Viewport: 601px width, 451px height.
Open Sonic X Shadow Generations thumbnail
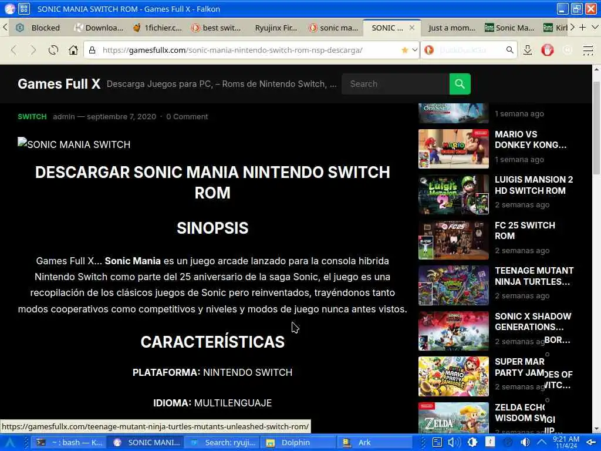(454, 331)
